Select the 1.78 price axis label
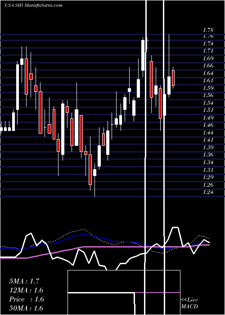This screenshot has height=315, width=225. coord(208,30)
